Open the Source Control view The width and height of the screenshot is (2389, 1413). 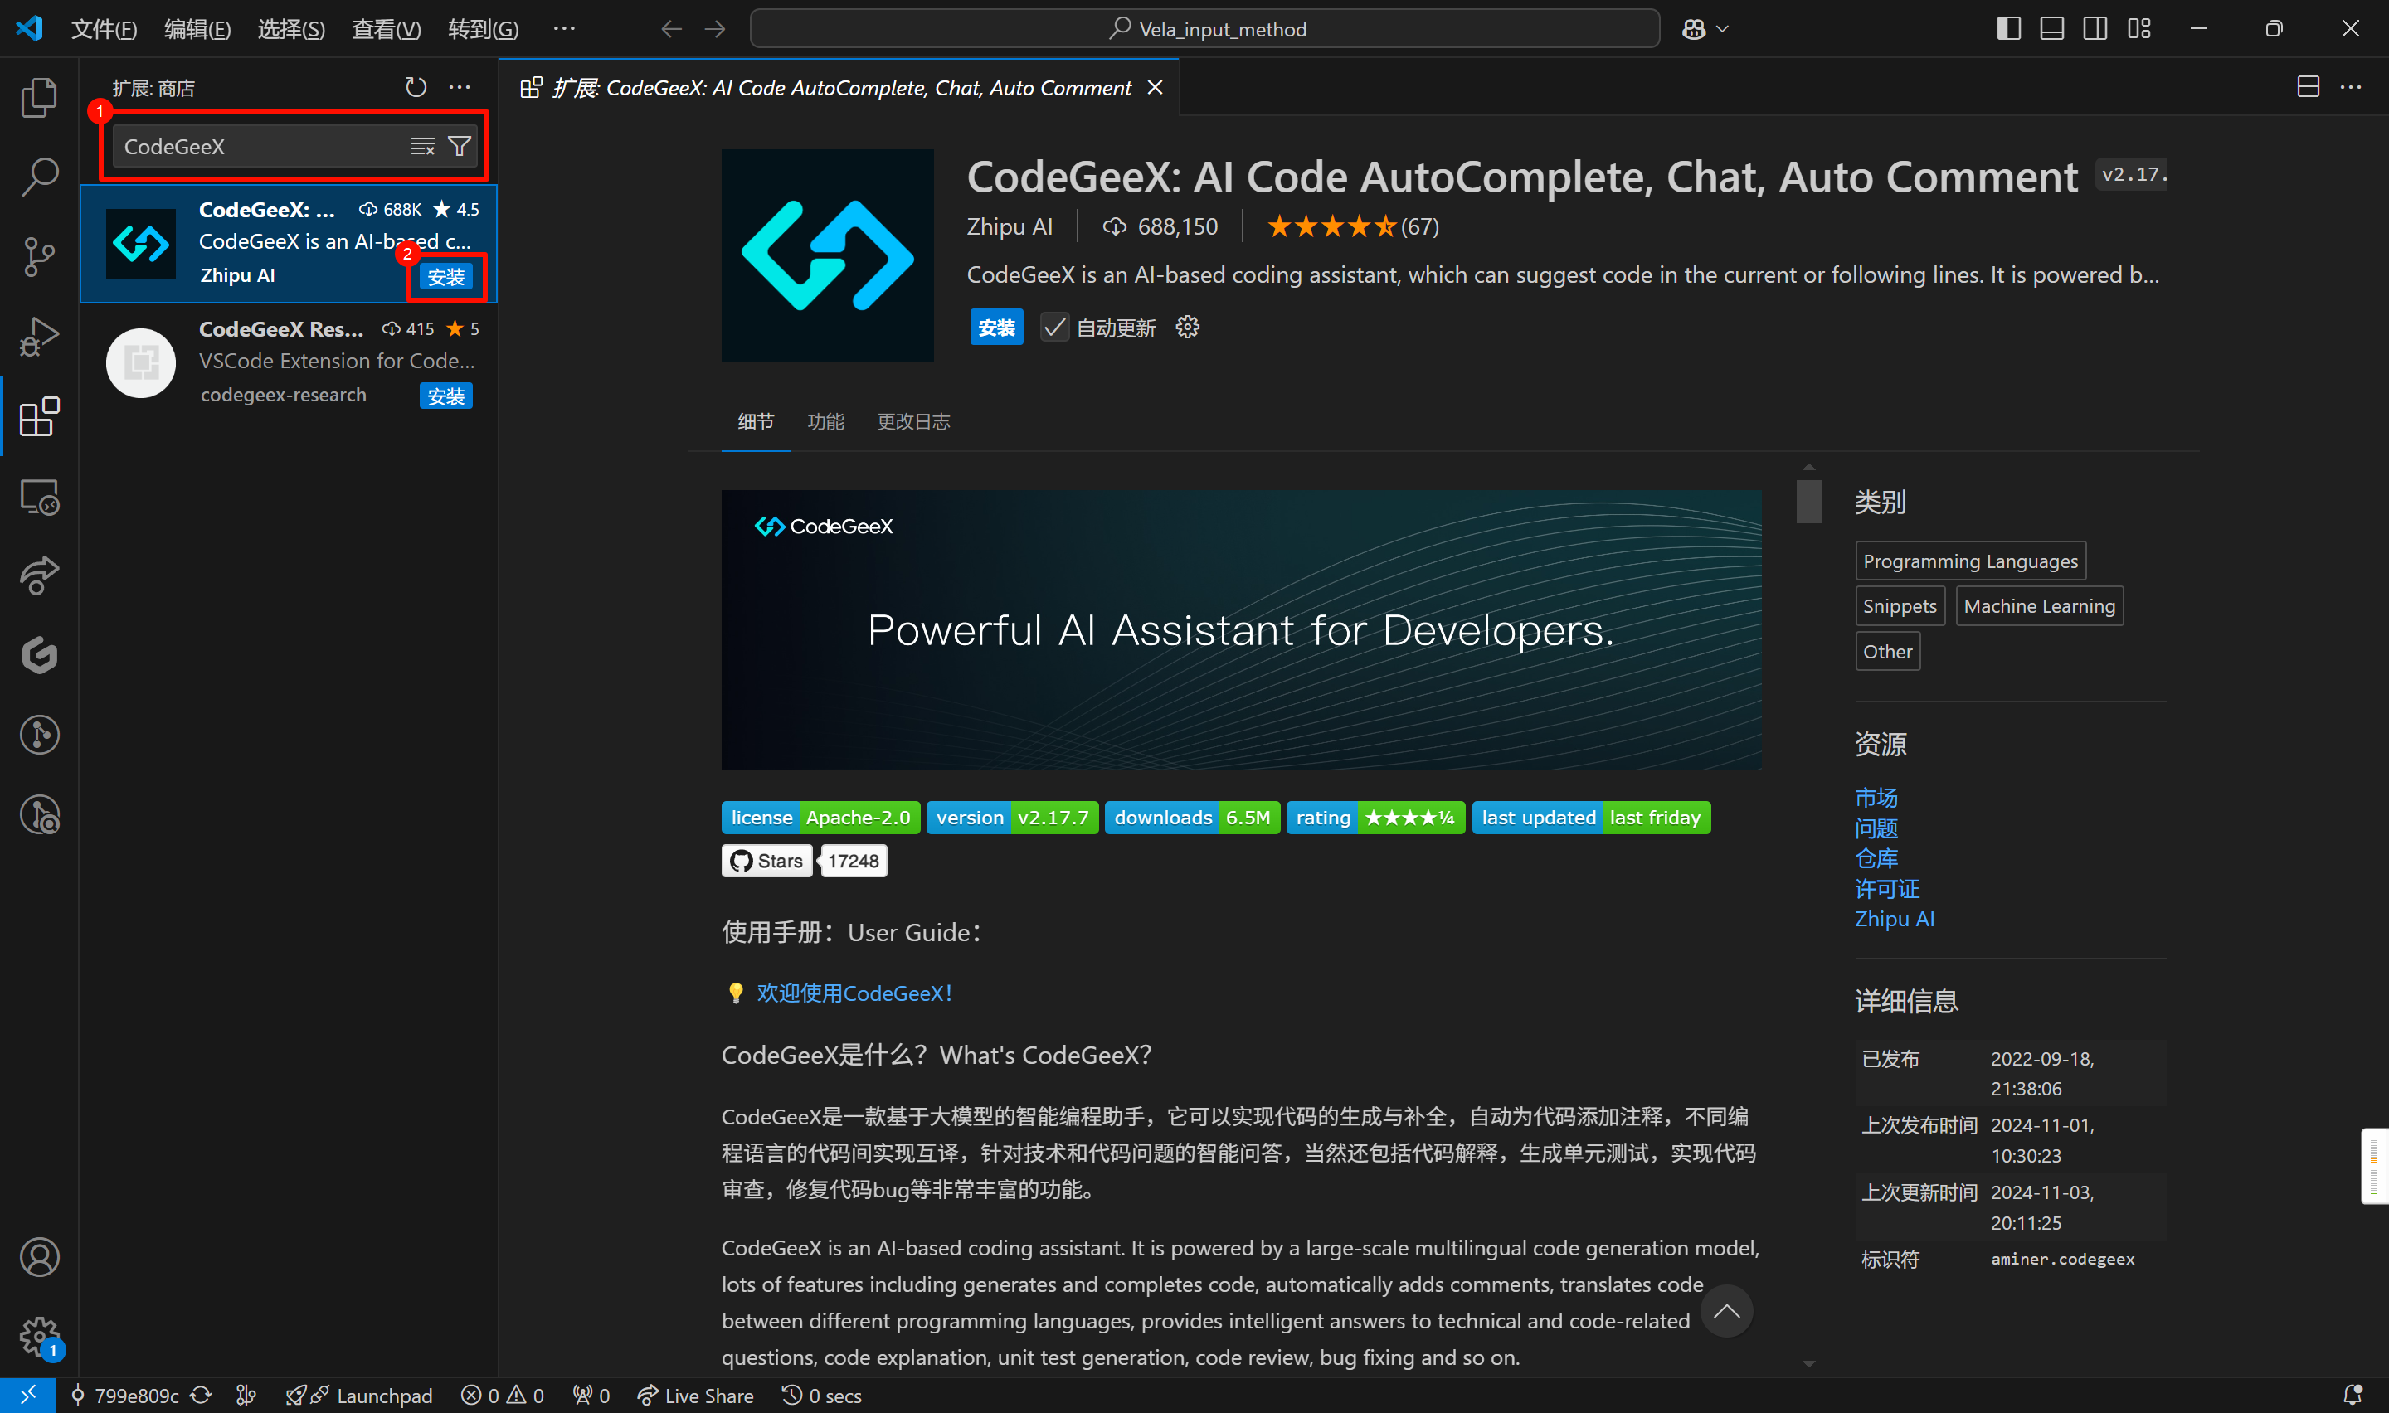(x=39, y=257)
